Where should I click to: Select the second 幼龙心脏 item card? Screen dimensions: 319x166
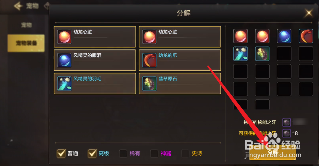180,37
